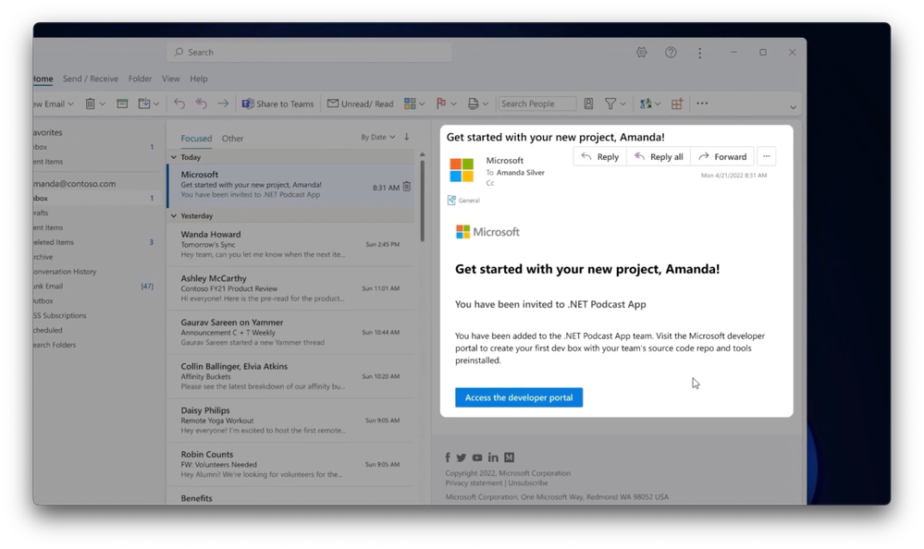Open the settings gear in title bar
Image resolution: width=924 pixels, height=549 pixels.
tap(641, 53)
